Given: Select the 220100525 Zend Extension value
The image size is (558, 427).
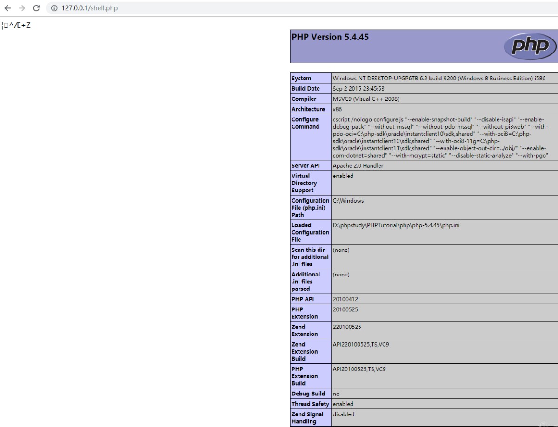Looking at the screenshot, I should 347,327.
